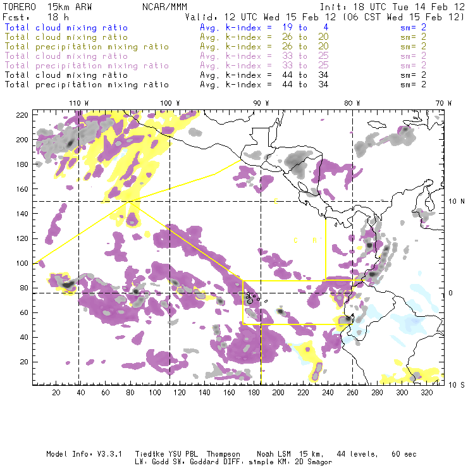This screenshot has height=468, width=468.
Task: Click the 'Valid: 12 UTC Wed 15 Feb 12' text
Action: (x=261, y=17)
